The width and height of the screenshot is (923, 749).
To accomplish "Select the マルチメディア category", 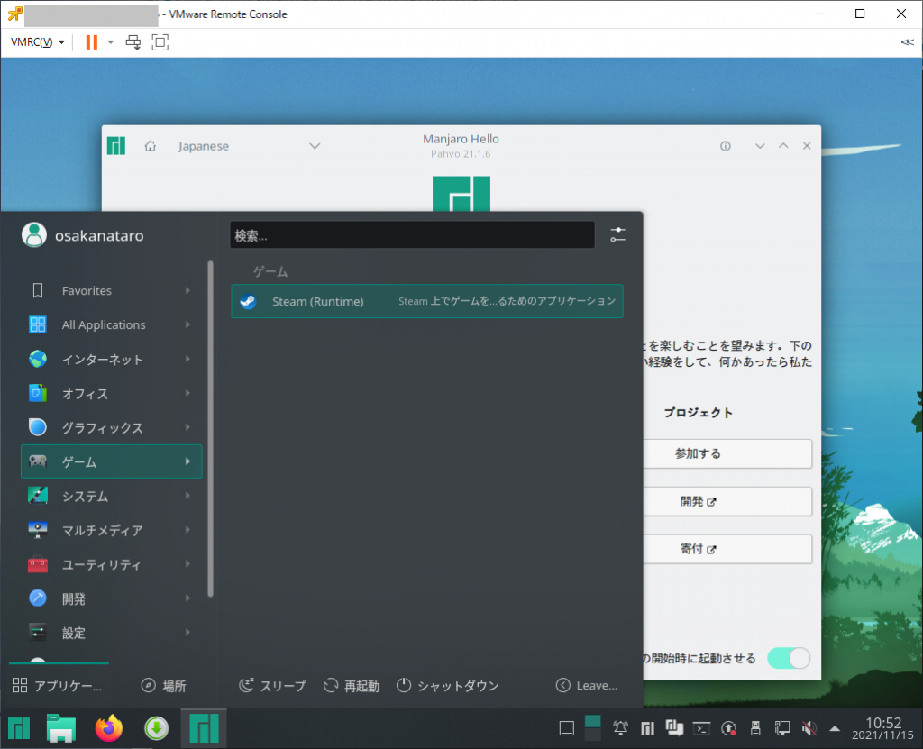I will (x=111, y=530).
